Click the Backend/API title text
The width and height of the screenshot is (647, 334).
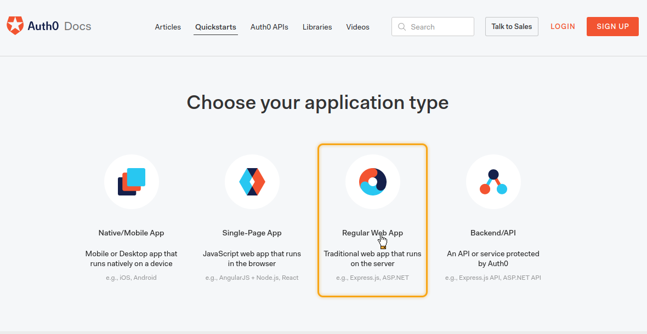(493, 233)
